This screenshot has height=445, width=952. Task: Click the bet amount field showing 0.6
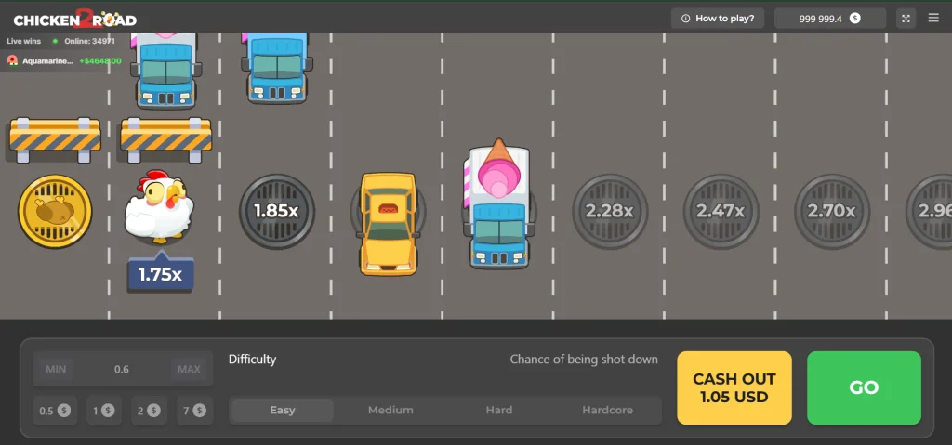tap(122, 369)
